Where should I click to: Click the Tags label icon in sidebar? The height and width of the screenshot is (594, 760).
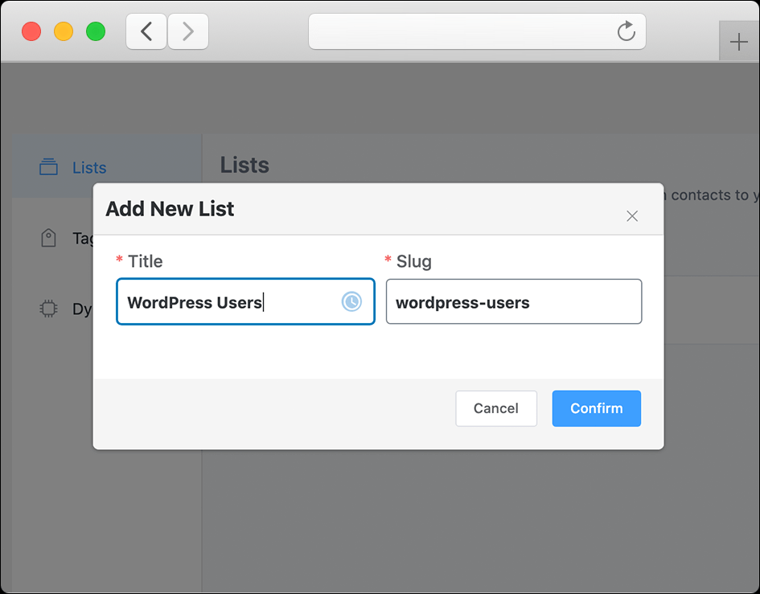click(48, 238)
